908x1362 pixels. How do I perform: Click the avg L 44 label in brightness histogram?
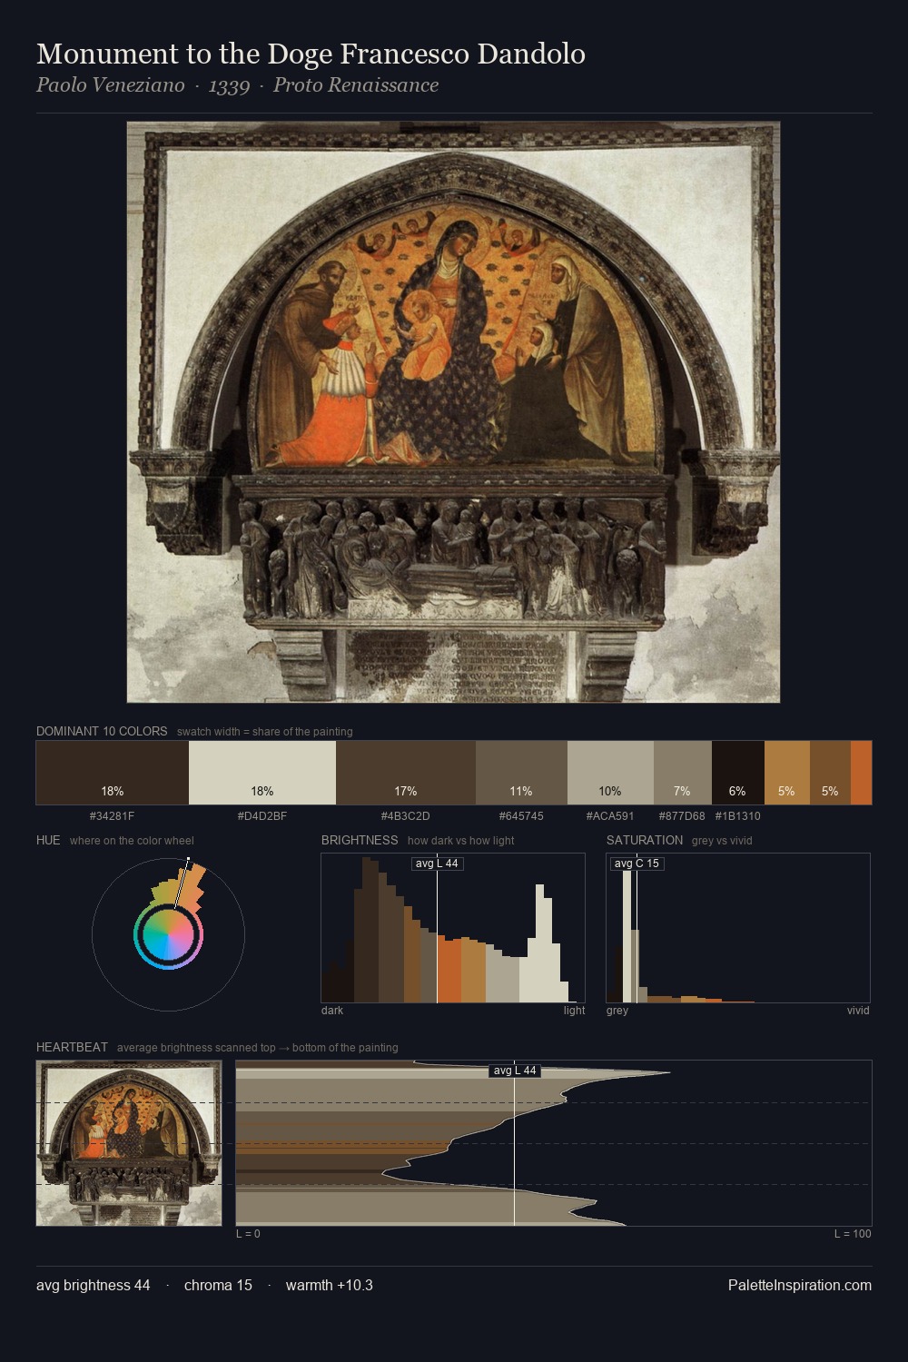pos(437,864)
